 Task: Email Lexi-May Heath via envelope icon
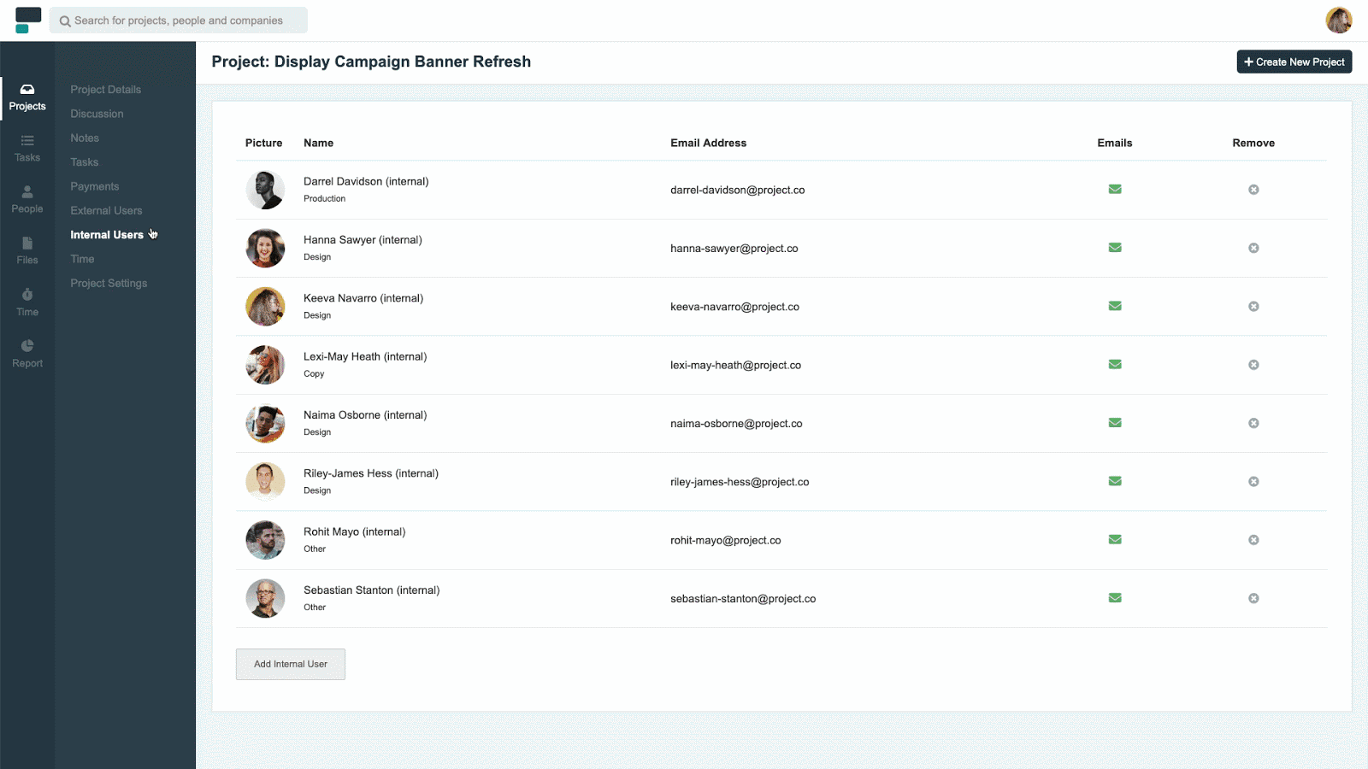click(1115, 365)
